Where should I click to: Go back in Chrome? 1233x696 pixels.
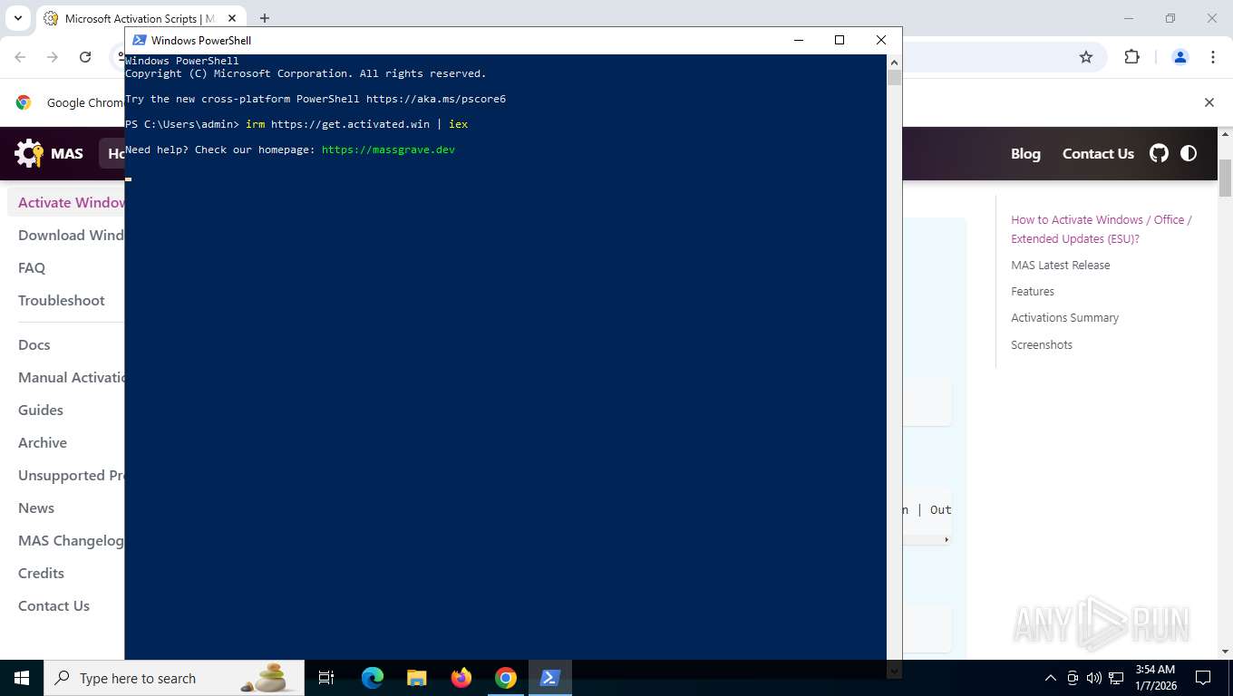(x=20, y=57)
